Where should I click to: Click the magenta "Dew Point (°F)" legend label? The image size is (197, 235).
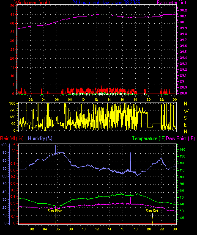pyautogui.click(x=181, y=138)
